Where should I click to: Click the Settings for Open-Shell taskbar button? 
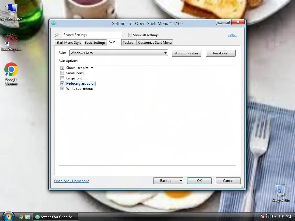pyautogui.click(x=56, y=217)
